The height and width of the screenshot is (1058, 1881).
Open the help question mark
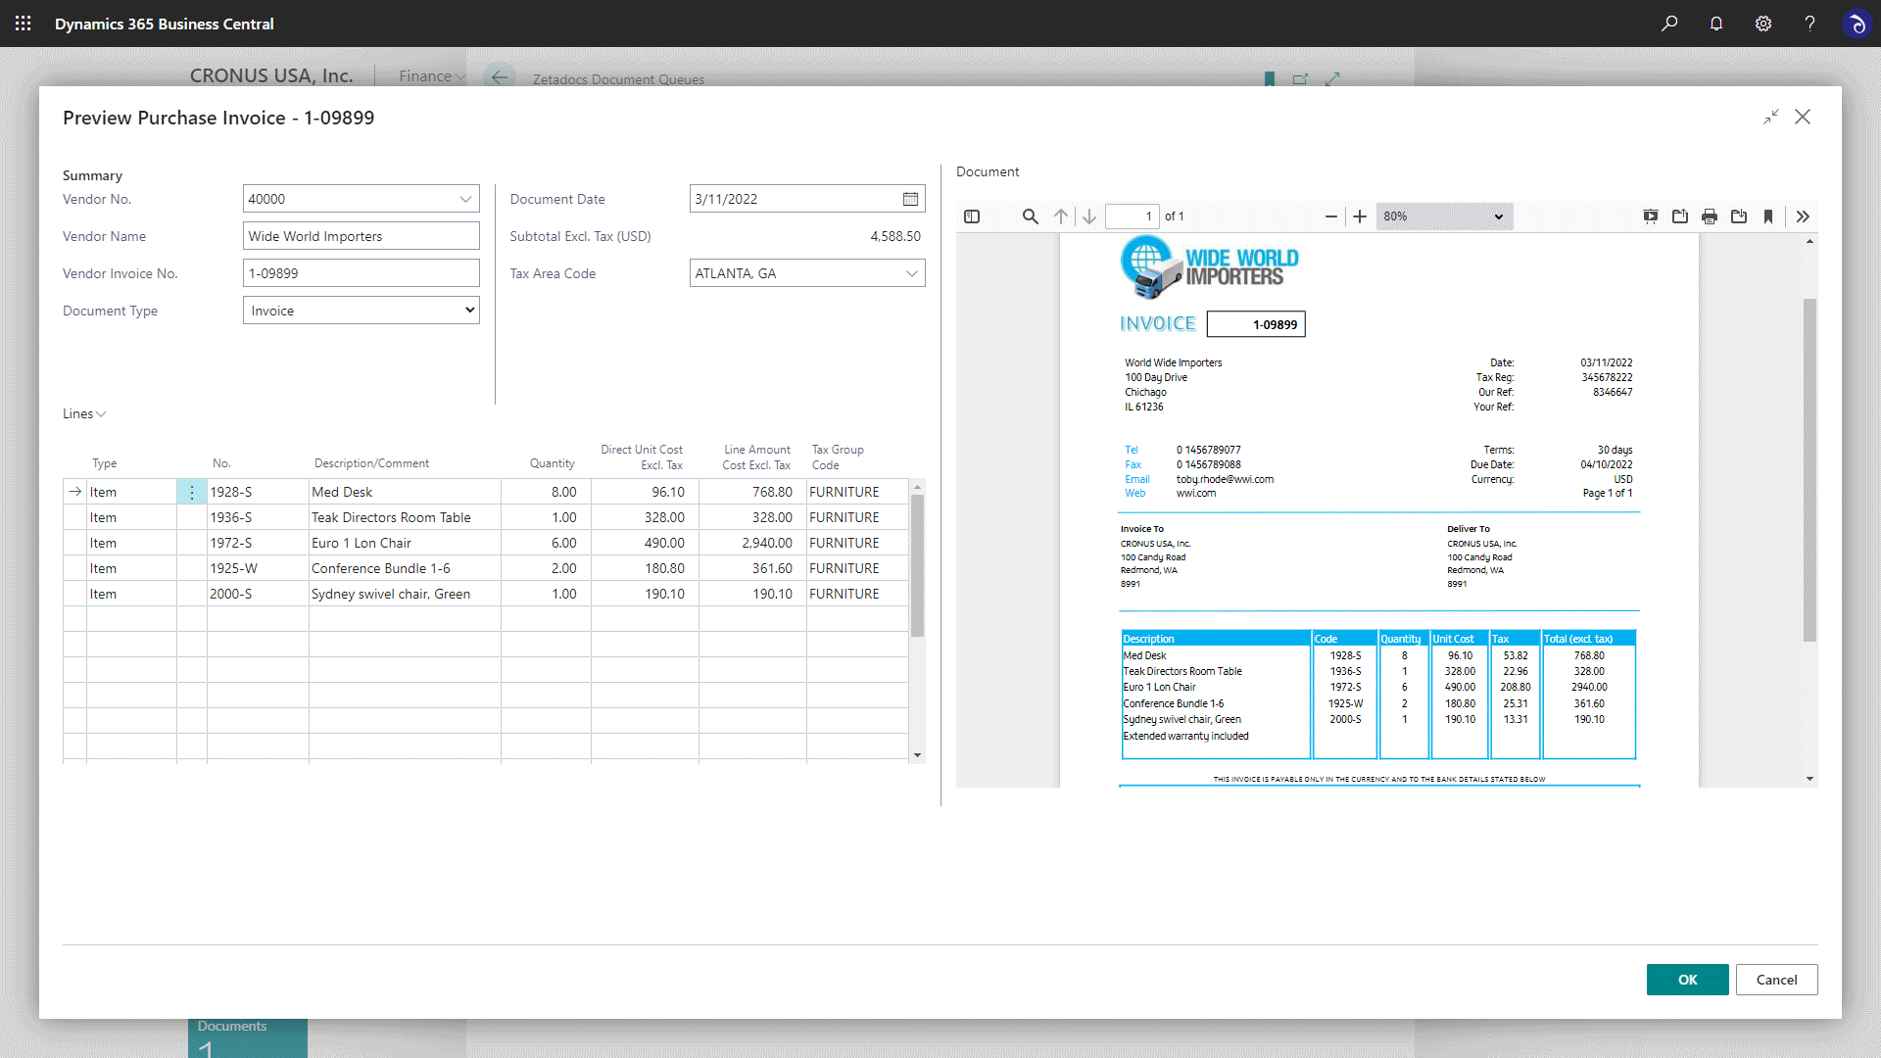pos(1810,24)
